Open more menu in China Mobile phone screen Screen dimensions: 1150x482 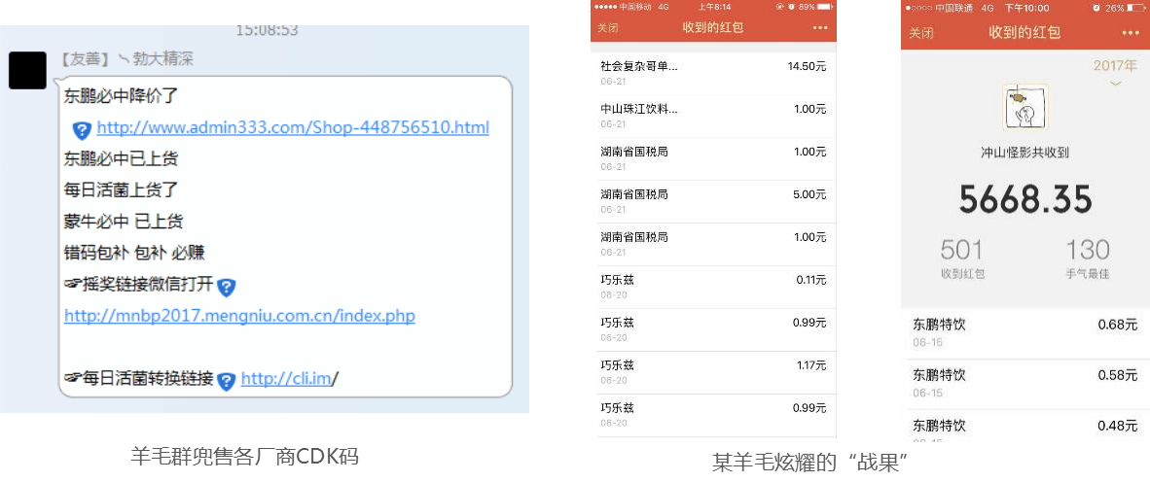(820, 28)
